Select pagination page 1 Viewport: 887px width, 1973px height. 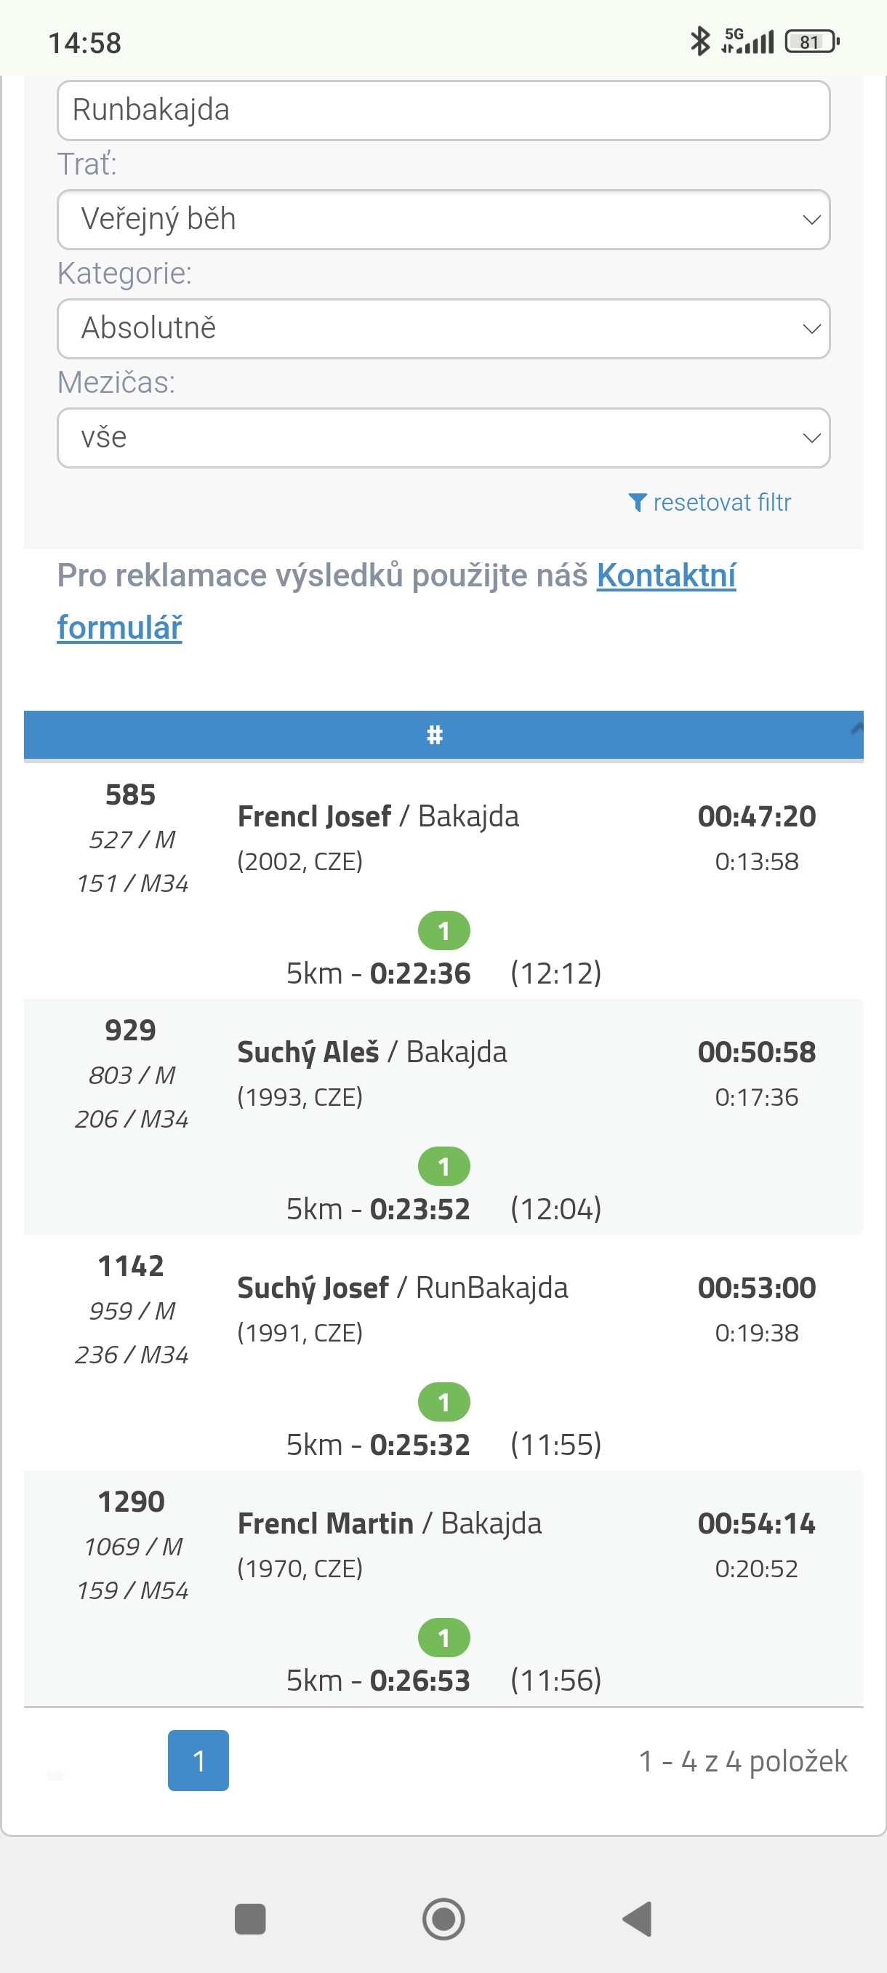coord(198,1760)
